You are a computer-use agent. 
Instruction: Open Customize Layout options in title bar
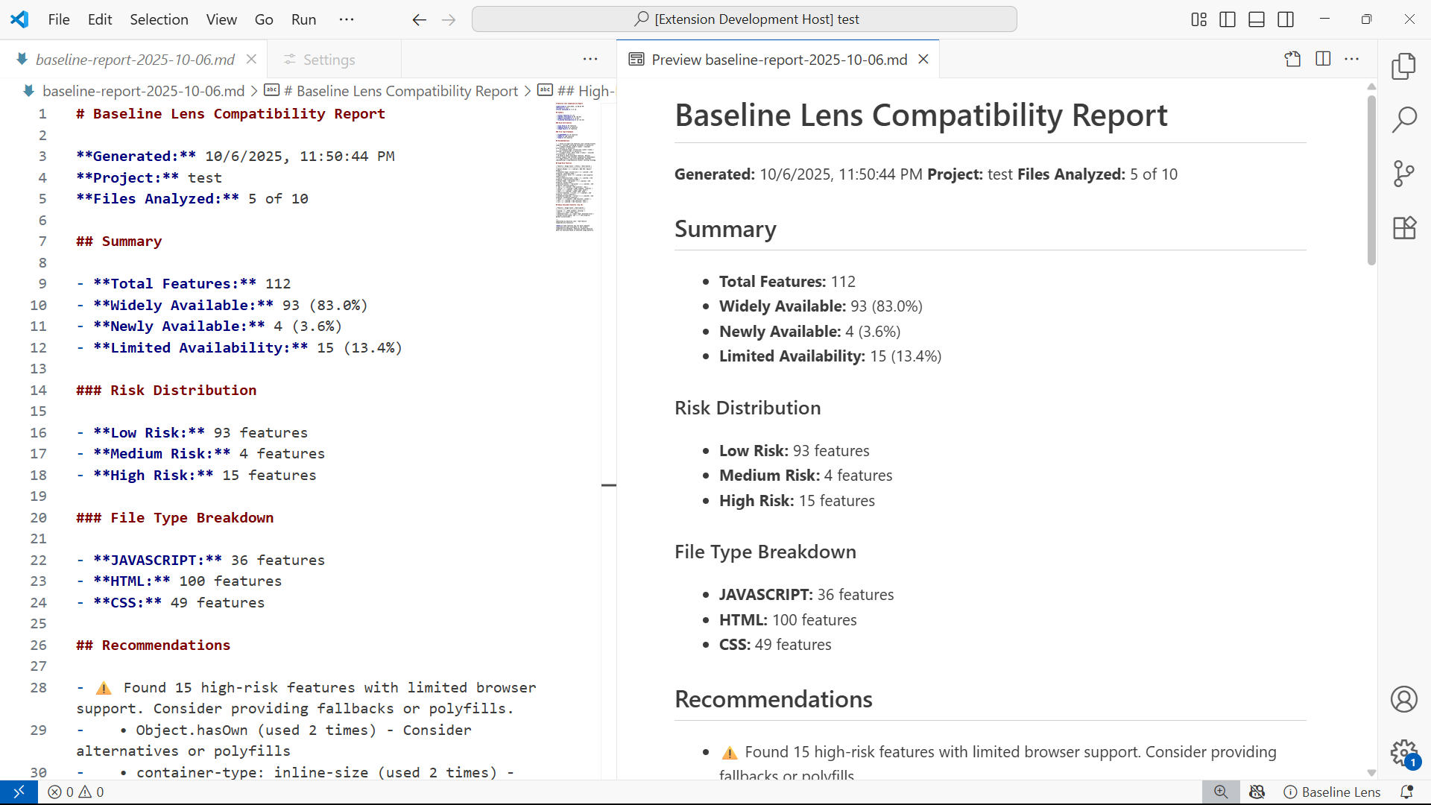point(1198,19)
